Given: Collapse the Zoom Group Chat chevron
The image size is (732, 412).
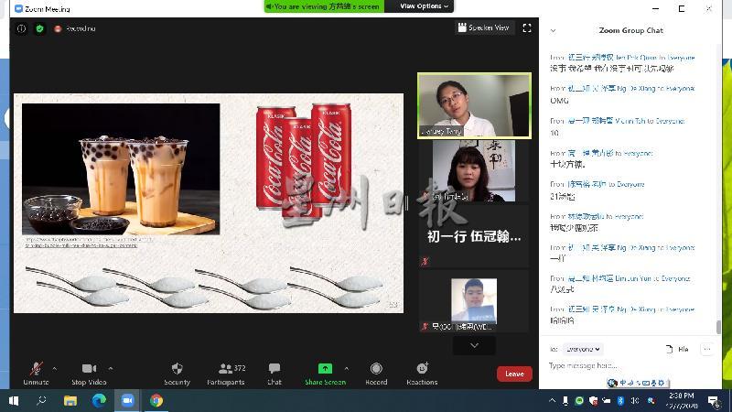Looking at the screenshot, I should pyautogui.click(x=554, y=31).
